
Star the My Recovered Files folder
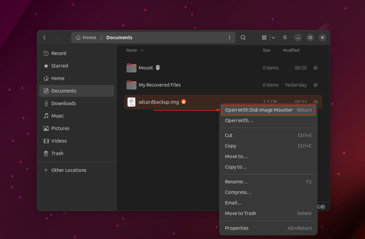click(x=315, y=85)
